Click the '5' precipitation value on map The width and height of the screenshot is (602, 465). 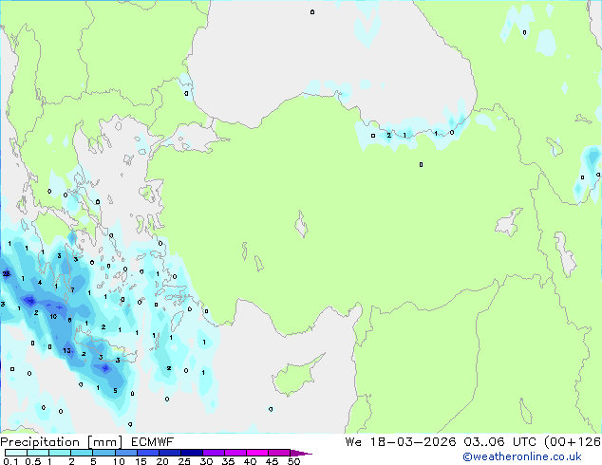pos(115,391)
